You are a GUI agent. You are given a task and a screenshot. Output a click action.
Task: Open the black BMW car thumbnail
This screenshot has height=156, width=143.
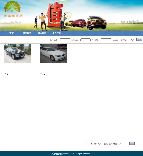[18, 54]
